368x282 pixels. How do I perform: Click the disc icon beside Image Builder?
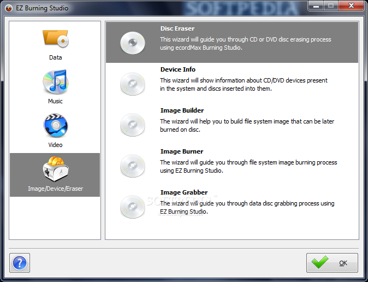coord(133,125)
